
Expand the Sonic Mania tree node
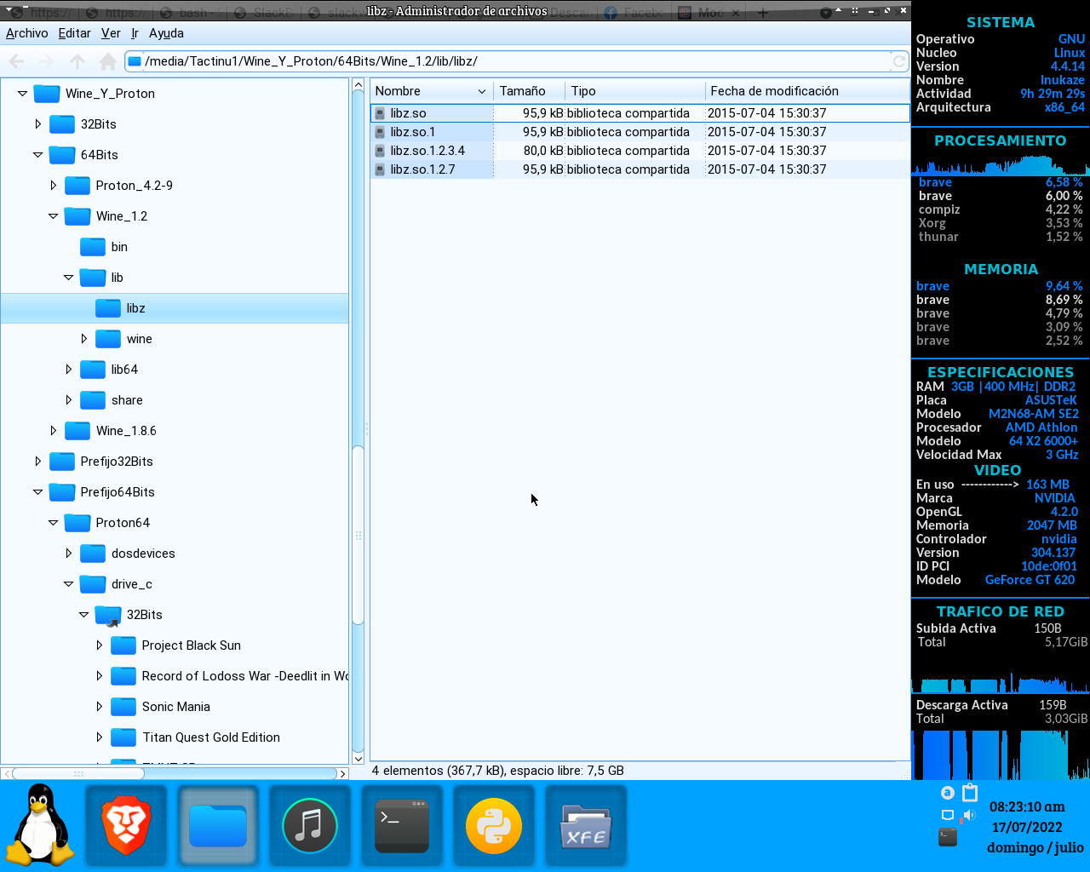click(x=100, y=707)
